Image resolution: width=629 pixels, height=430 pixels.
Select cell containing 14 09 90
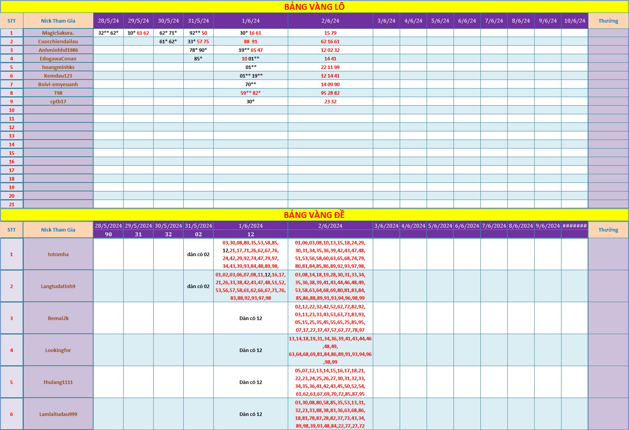[330, 84]
